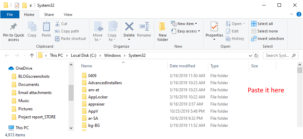The width and height of the screenshot is (303, 139).
Task: Expand the Properties dropdown arrow
Action: (214, 40)
